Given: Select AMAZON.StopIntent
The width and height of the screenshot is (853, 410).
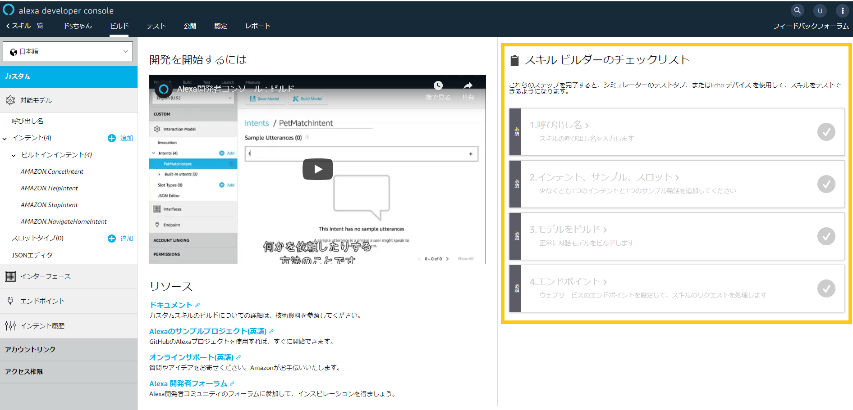Looking at the screenshot, I should click(49, 205).
